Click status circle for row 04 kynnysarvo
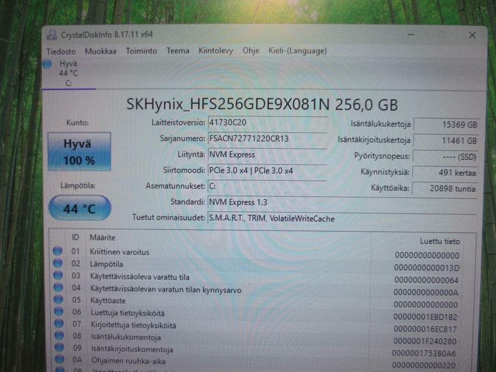The width and height of the screenshot is (496, 372). point(58,287)
